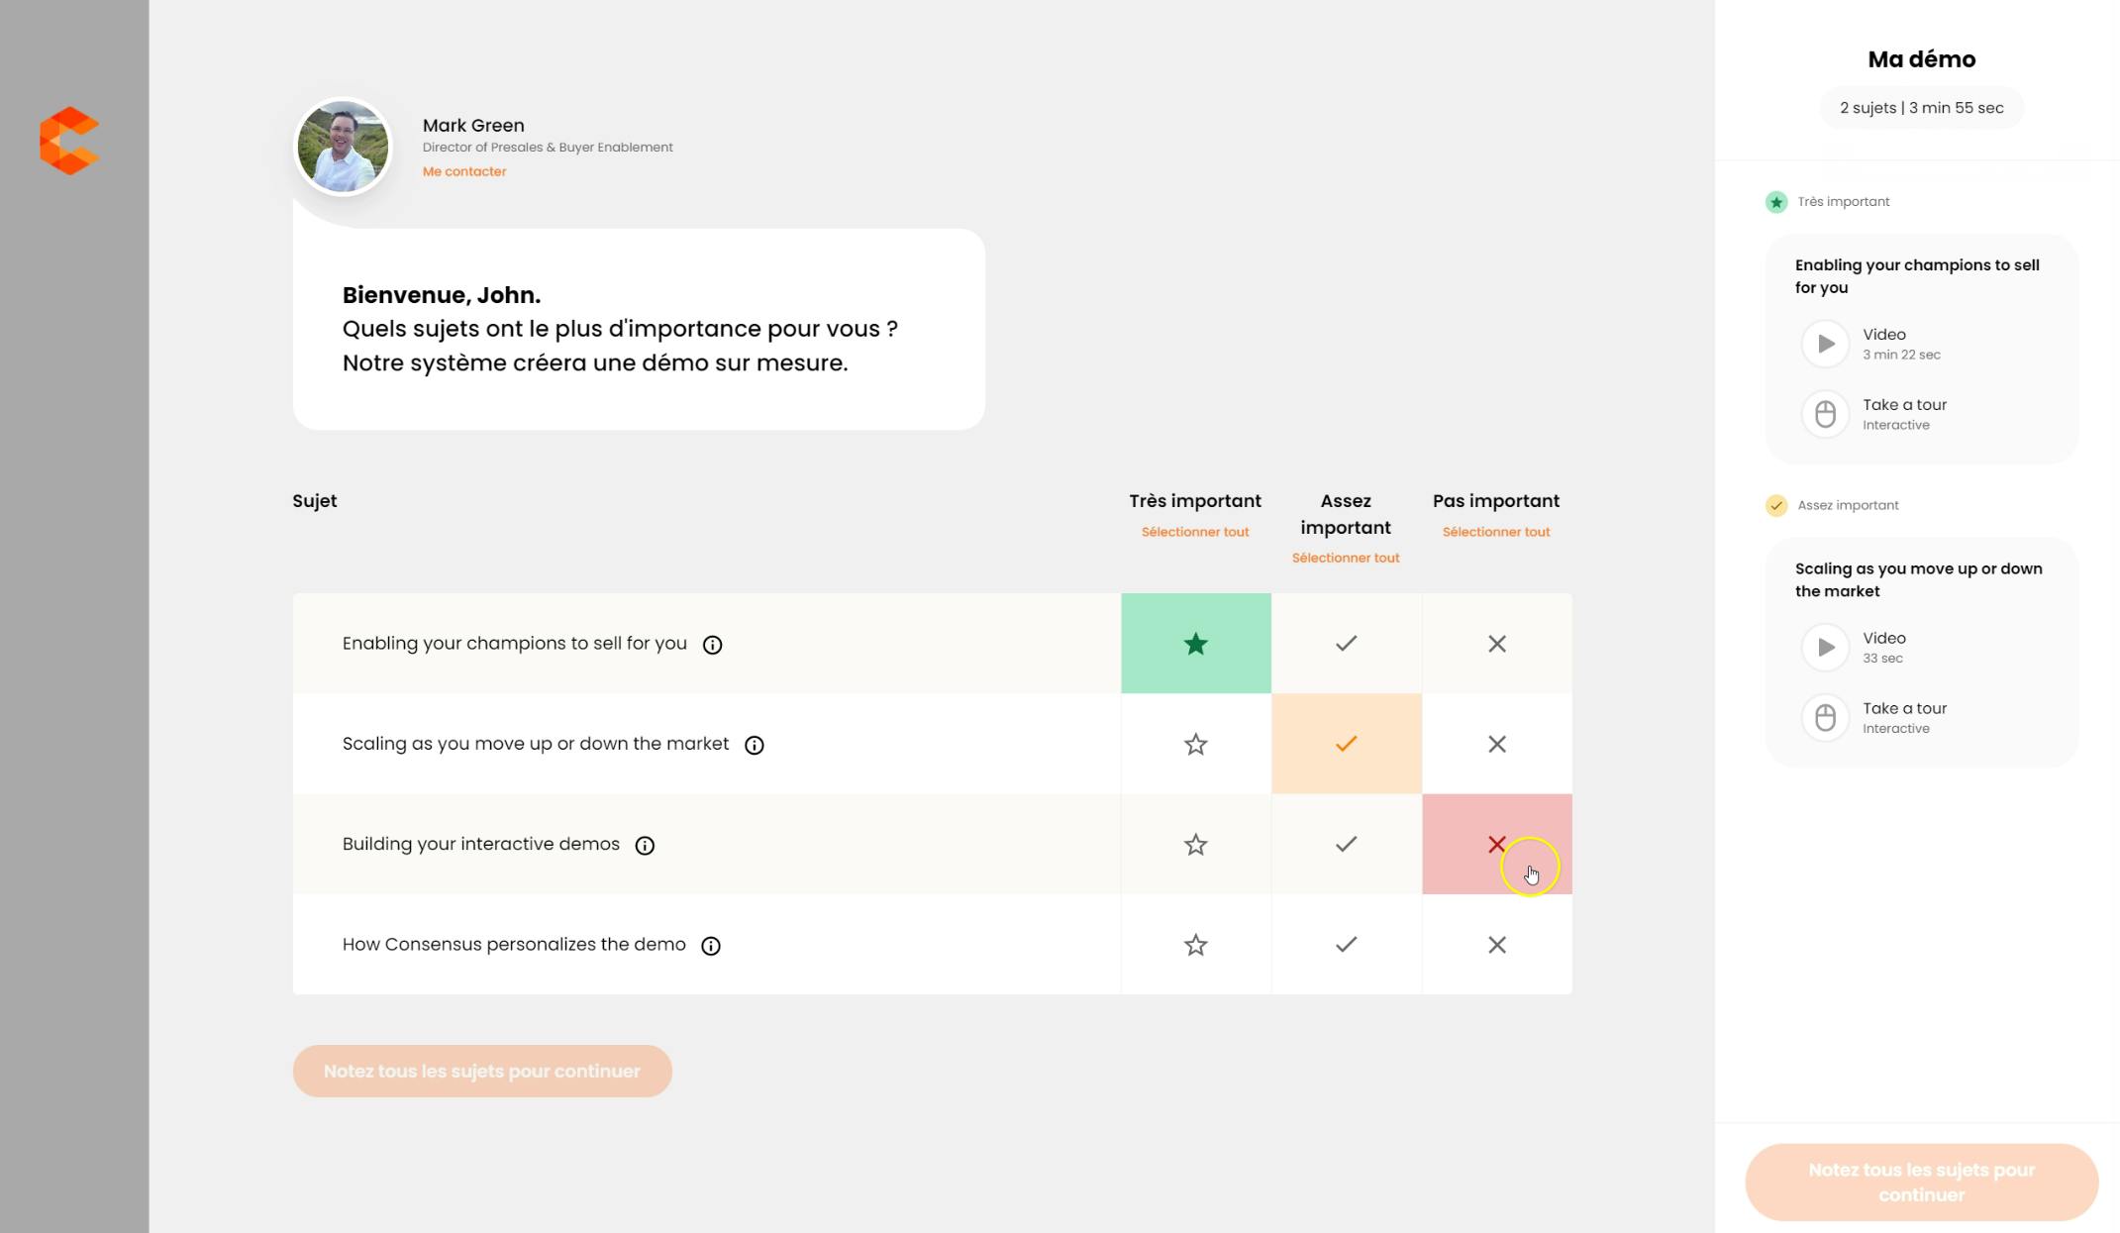Screen dimensions: 2120x1233
Task: Mark Building your interactive demos as very important
Action: [1195, 845]
